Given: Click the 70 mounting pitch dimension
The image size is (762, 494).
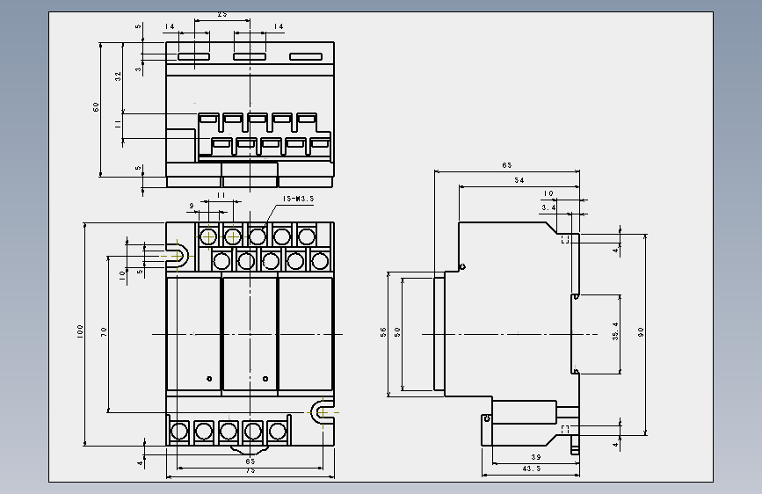Looking at the screenshot, I should pyautogui.click(x=104, y=331).
